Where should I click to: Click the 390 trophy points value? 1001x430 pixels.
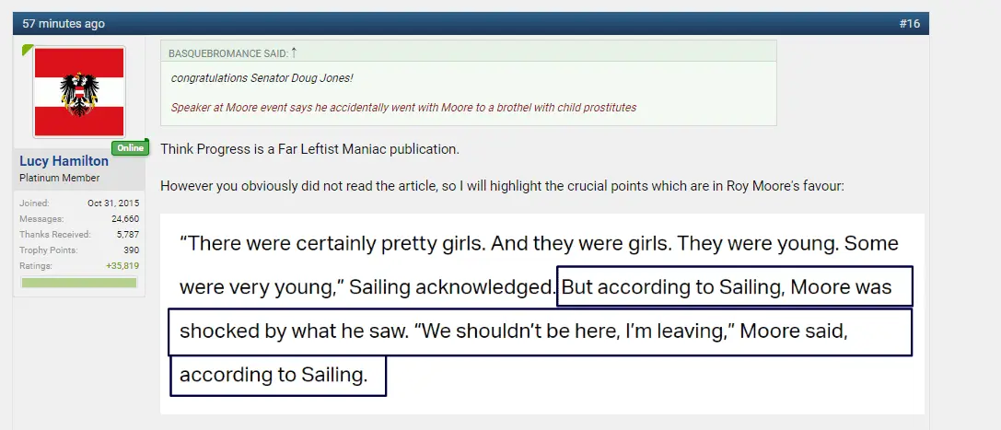click(131, 250)
